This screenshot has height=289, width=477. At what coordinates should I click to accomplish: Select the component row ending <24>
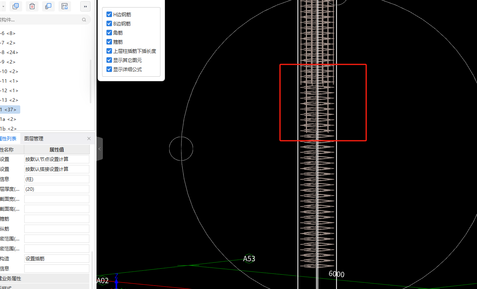[9, 52]
